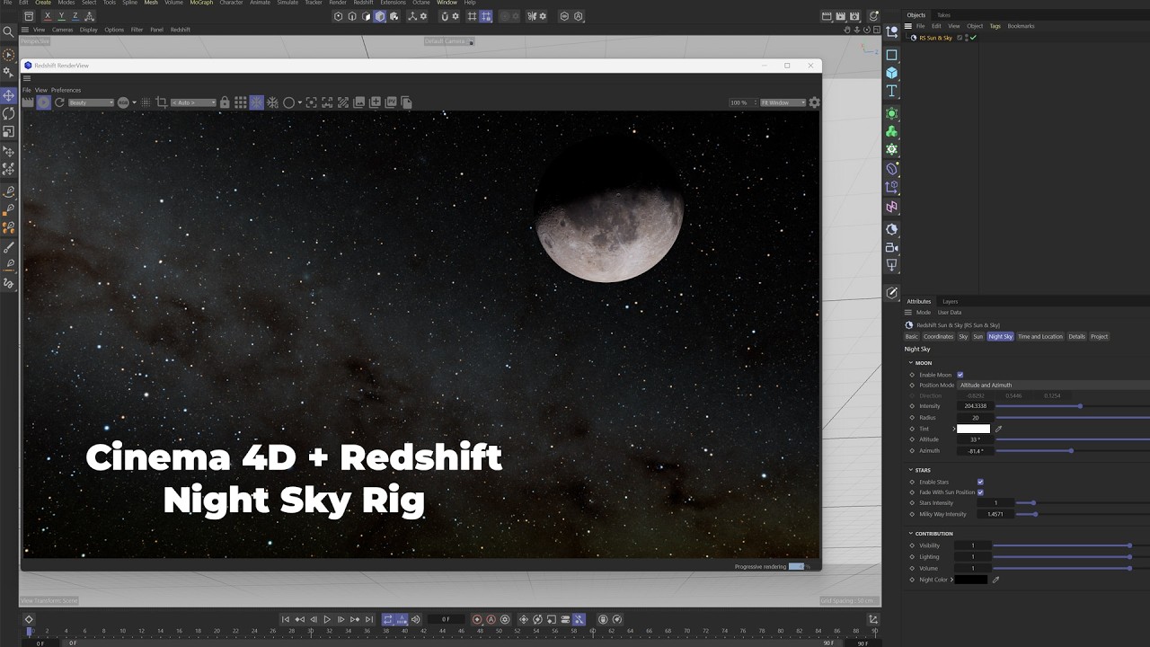Select the Text tool icon in right toolbar
This screenshot has height=647, width=1150.
(891, 91)
